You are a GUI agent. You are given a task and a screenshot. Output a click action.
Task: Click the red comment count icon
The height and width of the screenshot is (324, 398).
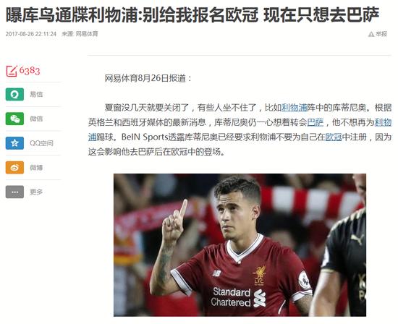pyautogui.click(x=12, y=71)
